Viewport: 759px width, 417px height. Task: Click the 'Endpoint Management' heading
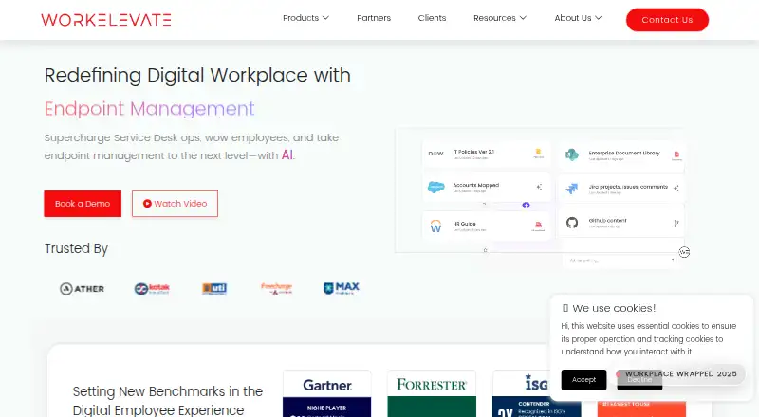coord(149,109)
